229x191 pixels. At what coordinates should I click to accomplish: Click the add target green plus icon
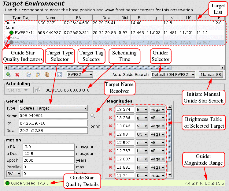click(9, 75)
